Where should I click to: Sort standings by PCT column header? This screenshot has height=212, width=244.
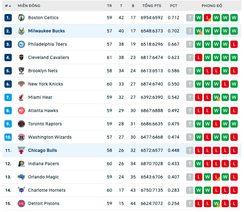point(174,6)
